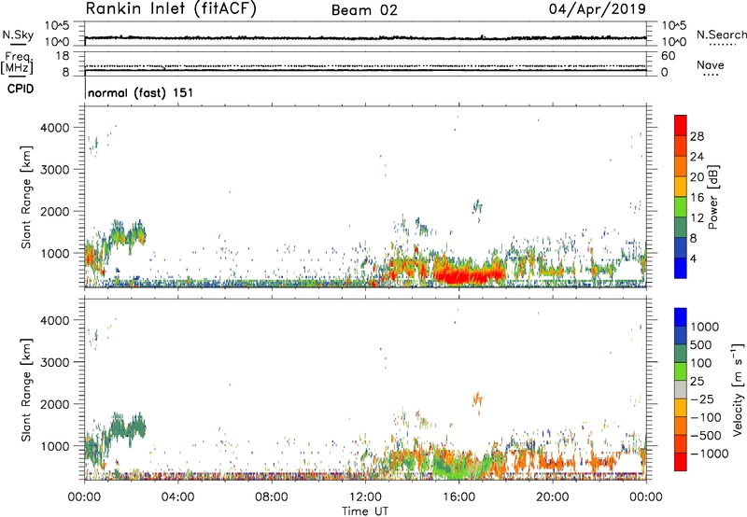747x517 pixels.
Task: Click the 'Power [dB]' color bar title
Action: point(713,197)
